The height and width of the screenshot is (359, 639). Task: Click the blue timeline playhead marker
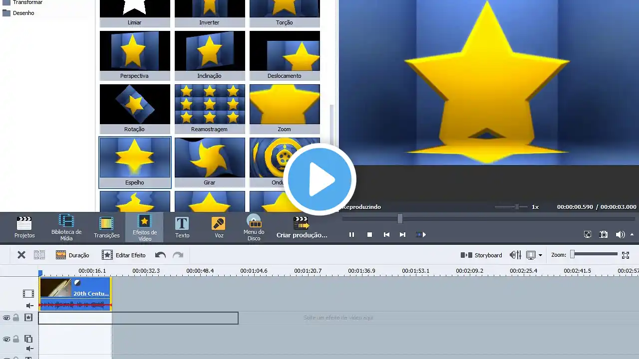click(40, 273)
